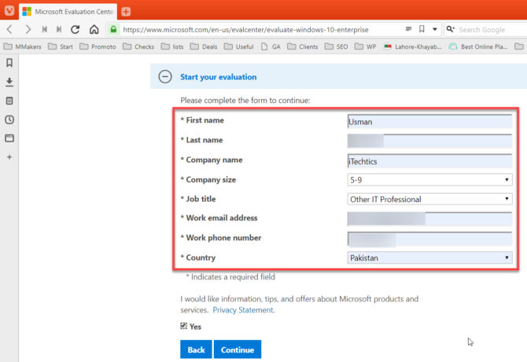
Task: Bookmark this page from address bar
Action: click(422, 29)
